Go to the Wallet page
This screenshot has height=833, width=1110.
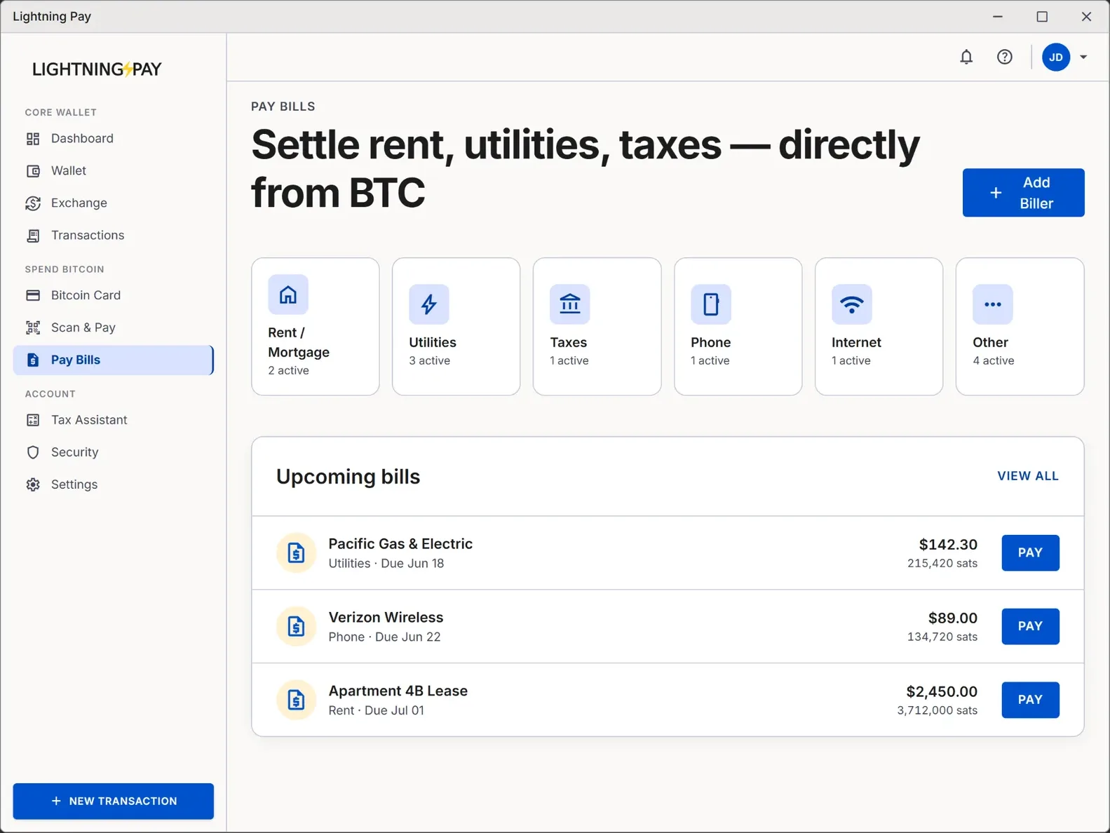[x=113, y=171]
